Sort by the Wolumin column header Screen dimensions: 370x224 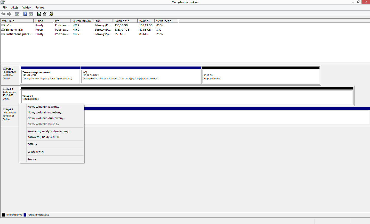(17, 21)
